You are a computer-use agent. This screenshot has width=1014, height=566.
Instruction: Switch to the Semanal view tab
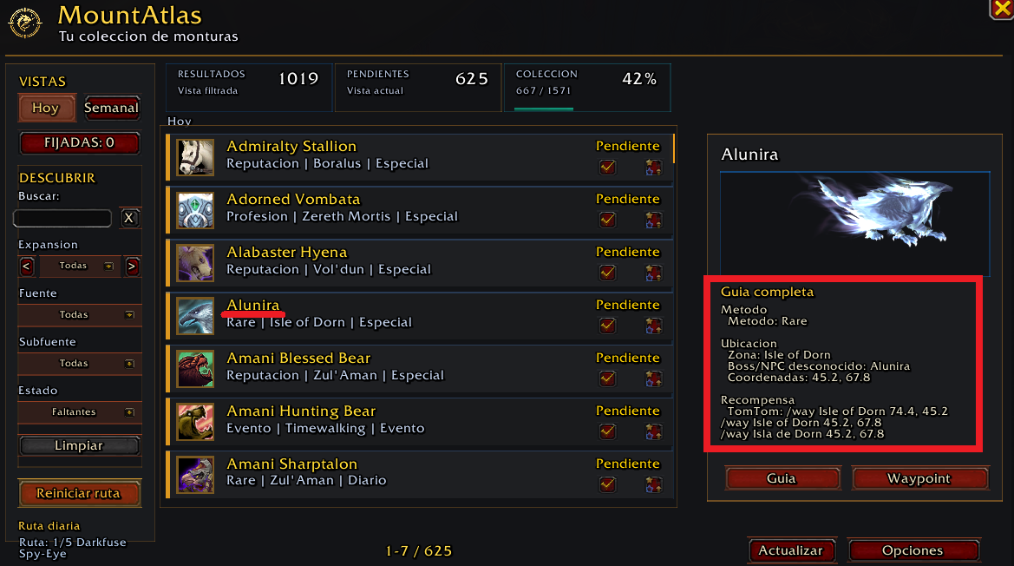(x=112, y=108)
